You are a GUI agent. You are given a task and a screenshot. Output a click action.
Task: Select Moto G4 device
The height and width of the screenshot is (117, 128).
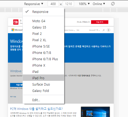43,21
